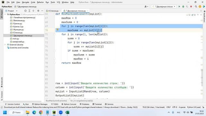Viewport: 206px width, 116px height.
Task: Toggle the Notifications side panel
Action: point(204,16)
